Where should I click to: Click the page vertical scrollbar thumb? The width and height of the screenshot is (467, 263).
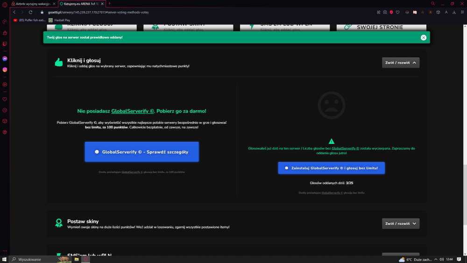click(465, 194)
